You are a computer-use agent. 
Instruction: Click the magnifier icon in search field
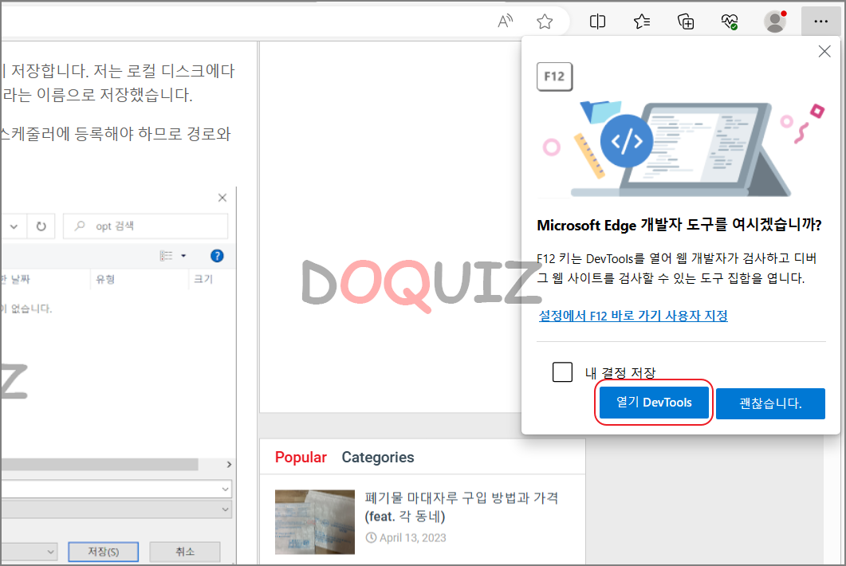pyautogui.click(x=80, y=226)
